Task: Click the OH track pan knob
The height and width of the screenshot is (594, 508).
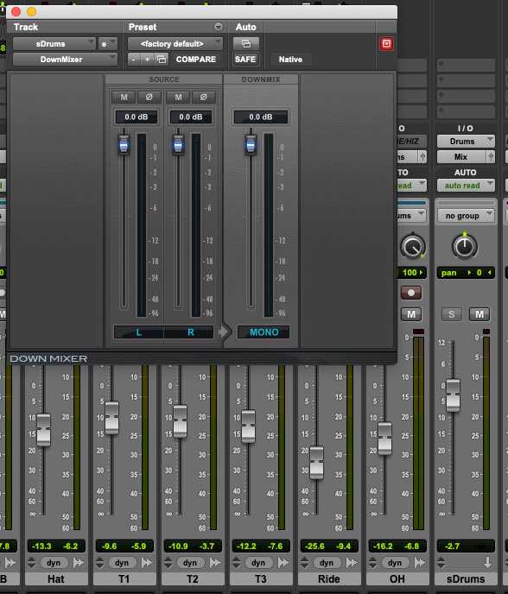Action: pyautogui.click(x=413, y=247)
